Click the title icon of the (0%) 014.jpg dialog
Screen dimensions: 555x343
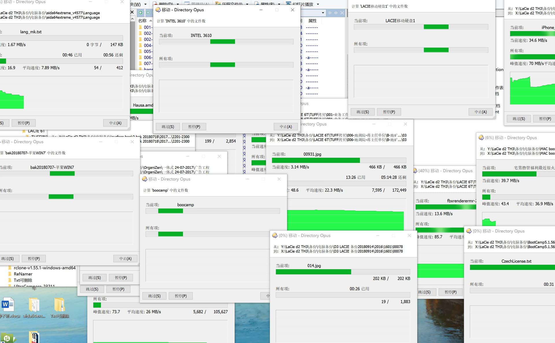click(x=275, y=236)
